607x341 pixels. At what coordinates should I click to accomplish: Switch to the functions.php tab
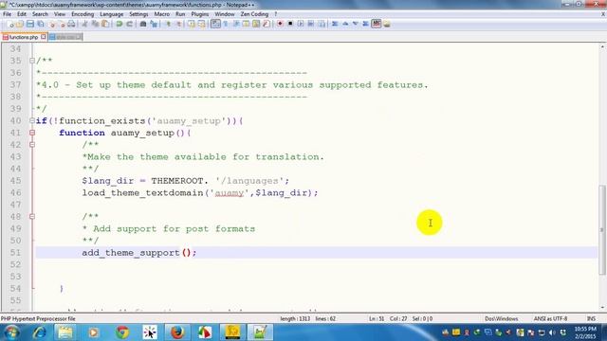[23, 37]
